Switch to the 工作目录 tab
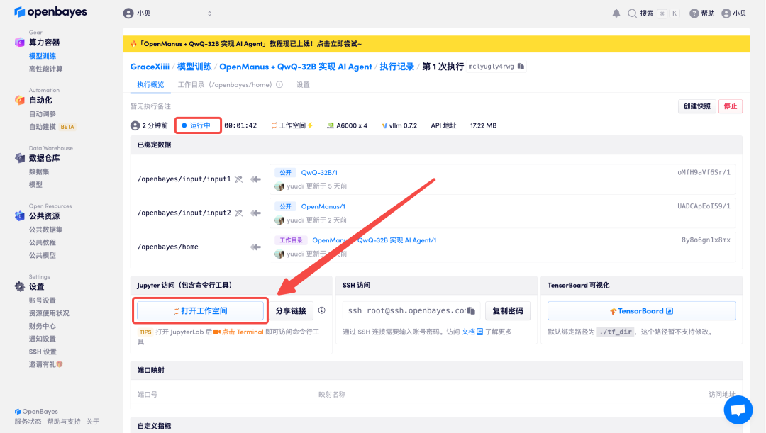The width and height of the screenshot is (766, 433). (x=225, y=84)
